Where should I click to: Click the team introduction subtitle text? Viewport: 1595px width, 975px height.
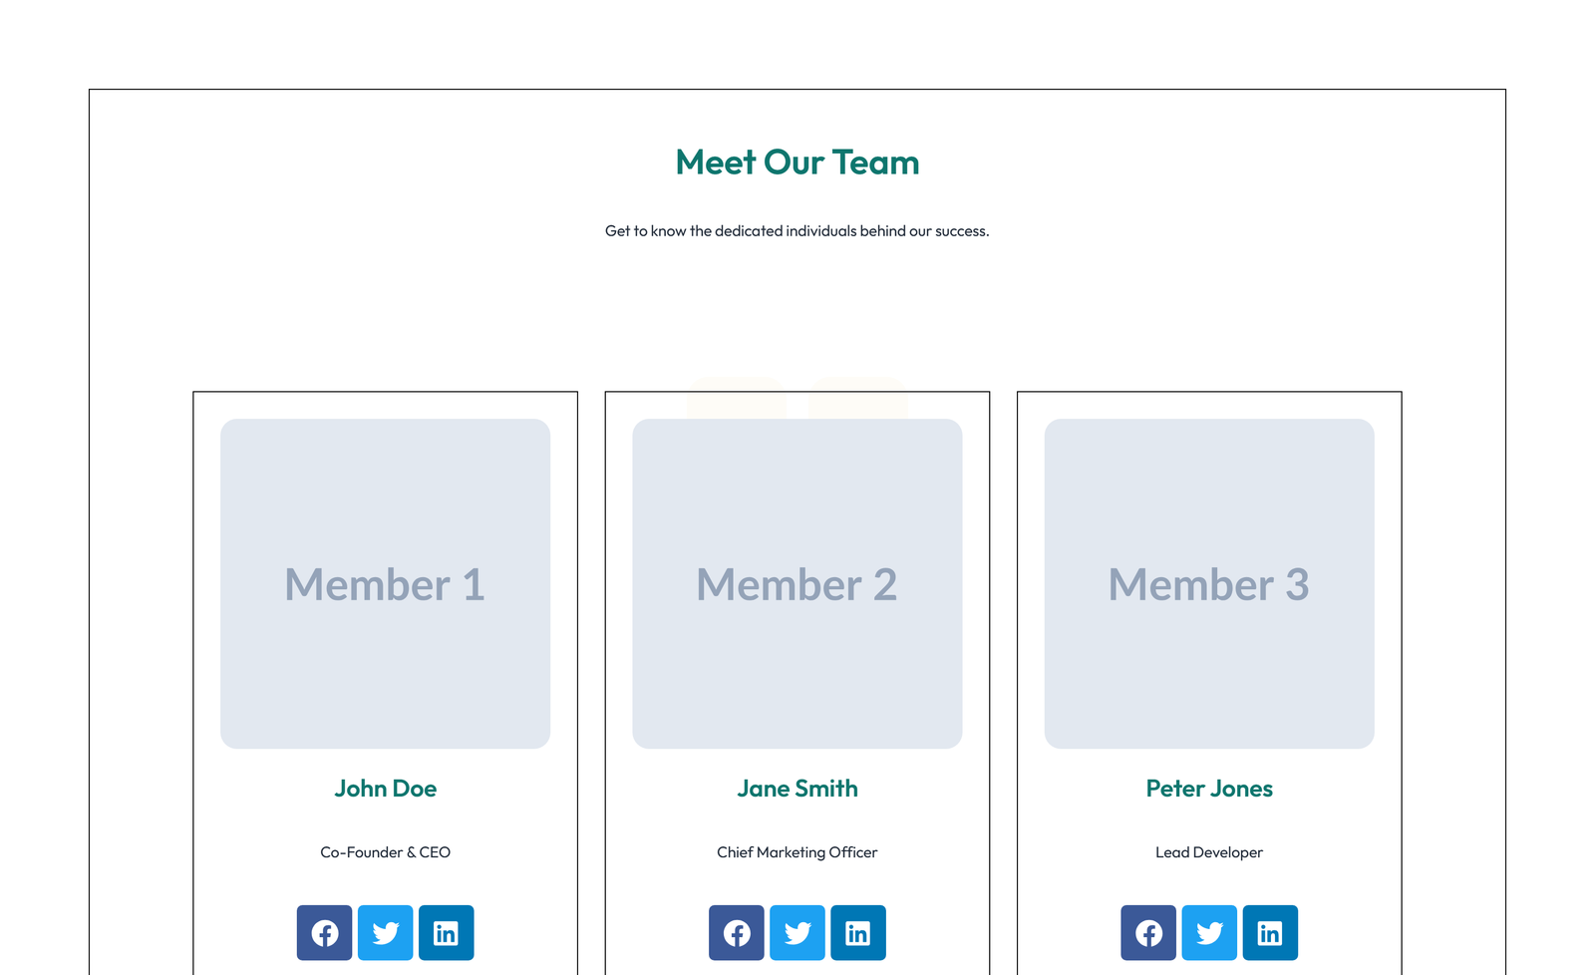797,230
